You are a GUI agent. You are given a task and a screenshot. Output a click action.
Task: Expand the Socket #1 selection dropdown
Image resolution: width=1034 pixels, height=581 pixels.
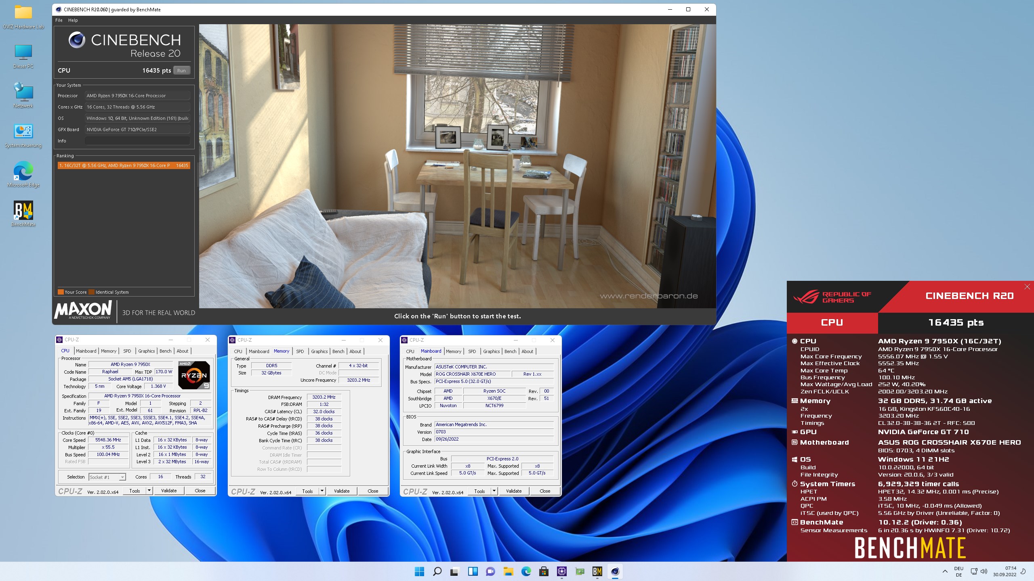[122, 477]
